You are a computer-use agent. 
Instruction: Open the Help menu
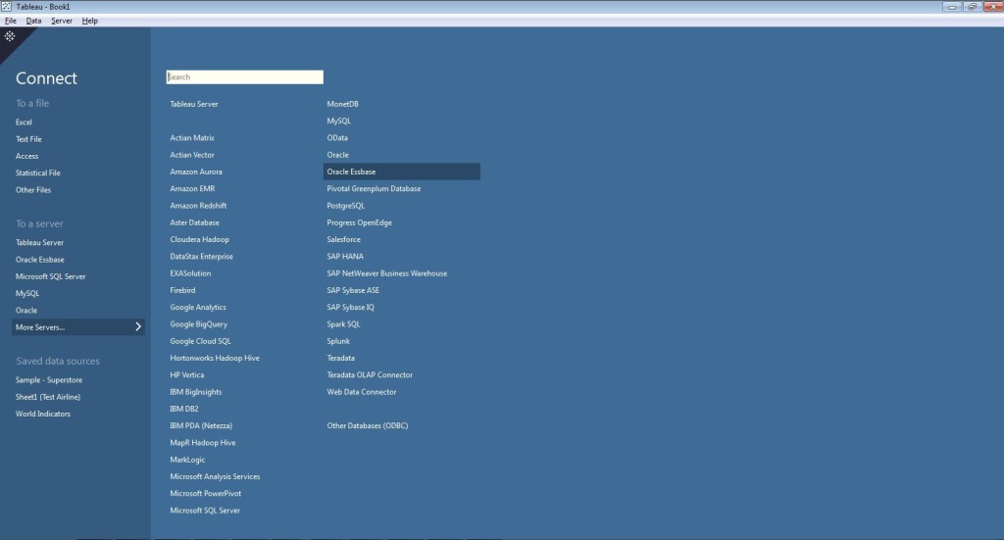tap(89, 21)
